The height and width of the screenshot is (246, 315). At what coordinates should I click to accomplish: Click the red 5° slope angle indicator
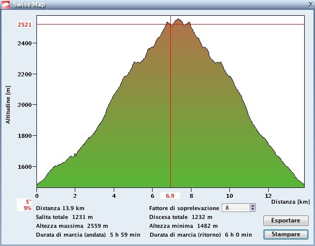point(28,202)
